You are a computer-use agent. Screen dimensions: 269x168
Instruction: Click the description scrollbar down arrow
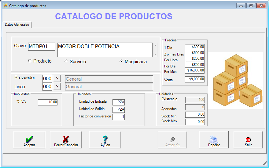tap(155, 54)
